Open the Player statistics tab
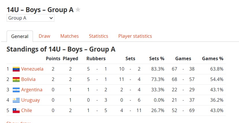The image size is (239, 123). coord(135,36)
